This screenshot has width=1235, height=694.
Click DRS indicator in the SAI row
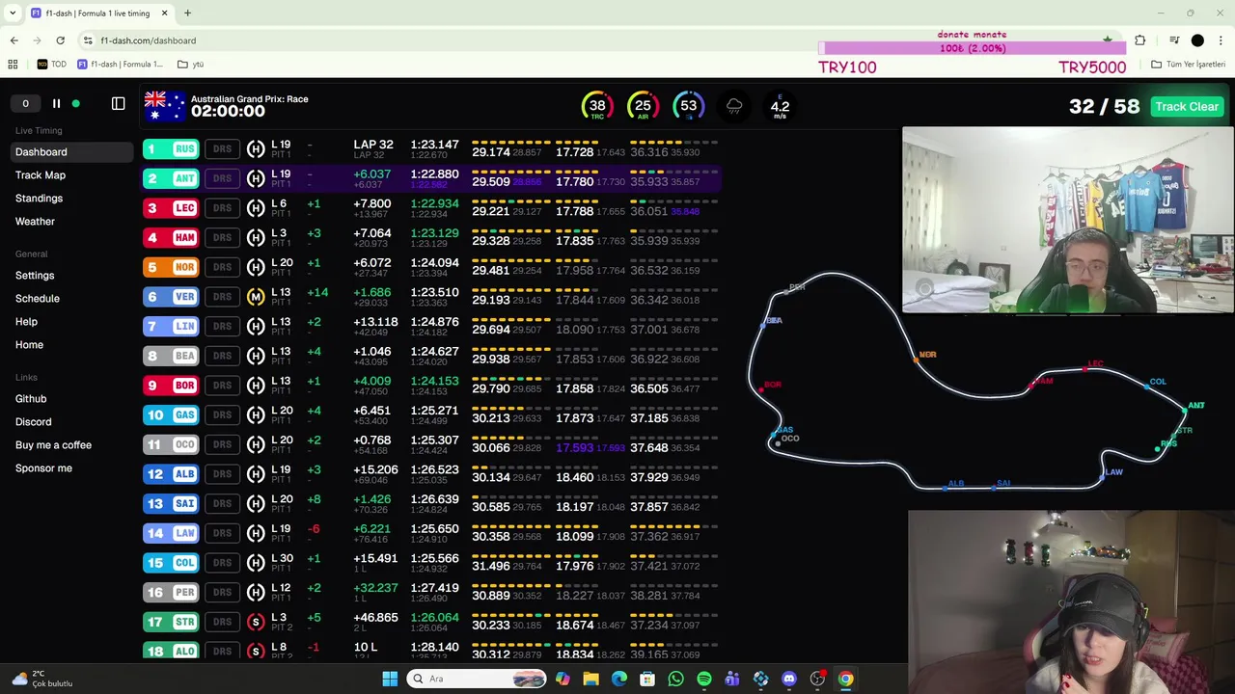click(x=223, y=503)
